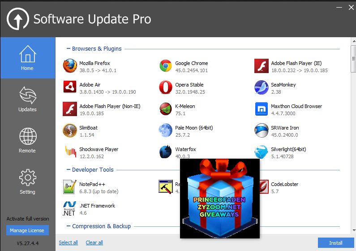
Task: Click the Silverlight(64bit) icon
Action: (x=262, y=152)
